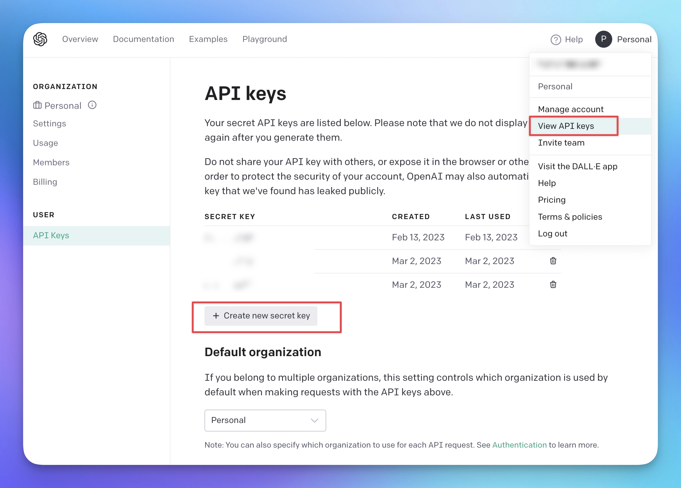This screenshot has height=488, width=681.
Task: Select Invite team from the menu
Action: click(x=590, y=143)
